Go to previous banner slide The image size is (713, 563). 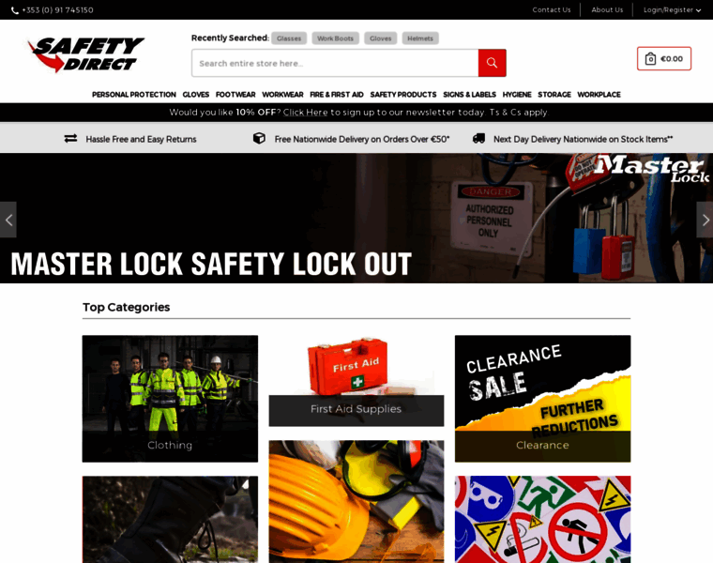coord(8,220)
